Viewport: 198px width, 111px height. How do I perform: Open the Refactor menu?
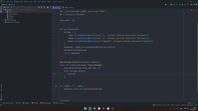(x=27, y=2)
